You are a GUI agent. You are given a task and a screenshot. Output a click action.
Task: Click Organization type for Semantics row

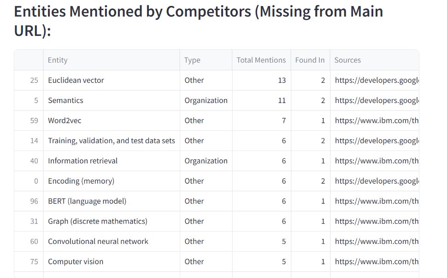206,100
